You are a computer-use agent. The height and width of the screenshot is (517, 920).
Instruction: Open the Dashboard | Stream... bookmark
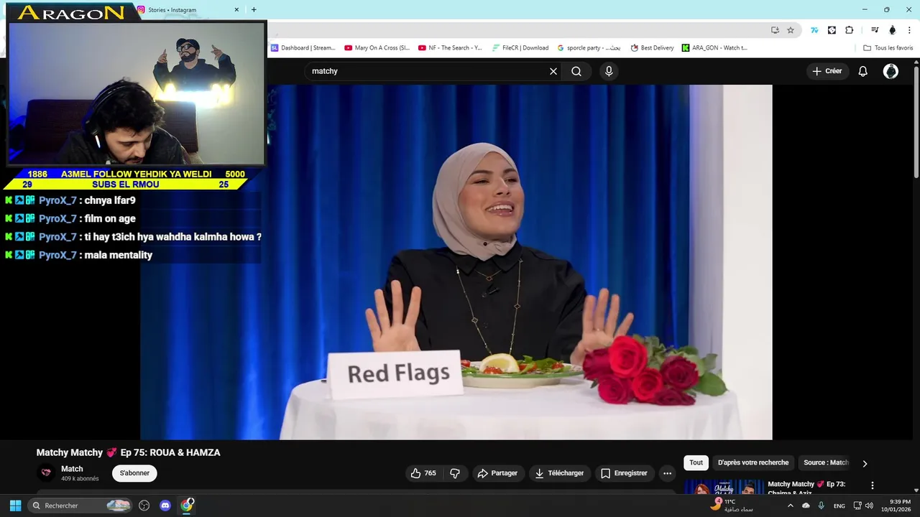tap(303, 48)
